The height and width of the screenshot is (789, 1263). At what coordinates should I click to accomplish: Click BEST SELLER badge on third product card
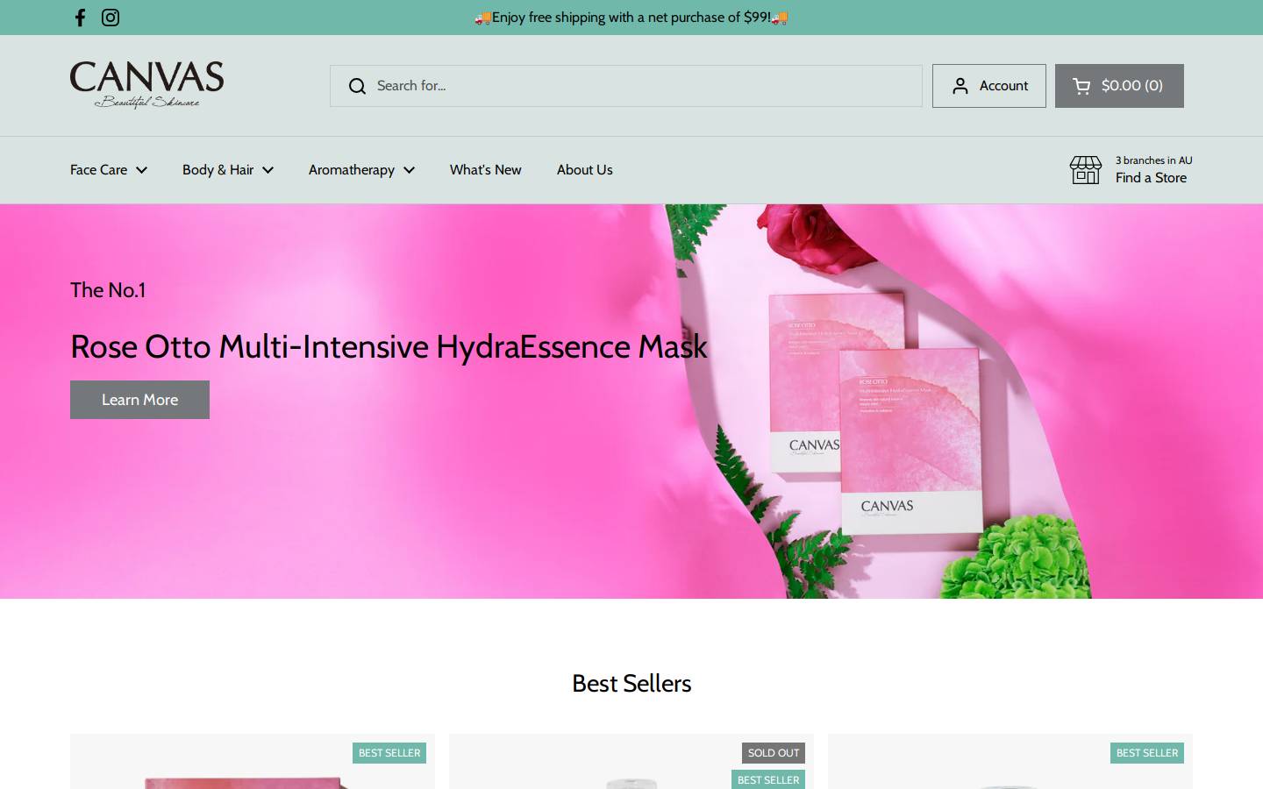1147,753
